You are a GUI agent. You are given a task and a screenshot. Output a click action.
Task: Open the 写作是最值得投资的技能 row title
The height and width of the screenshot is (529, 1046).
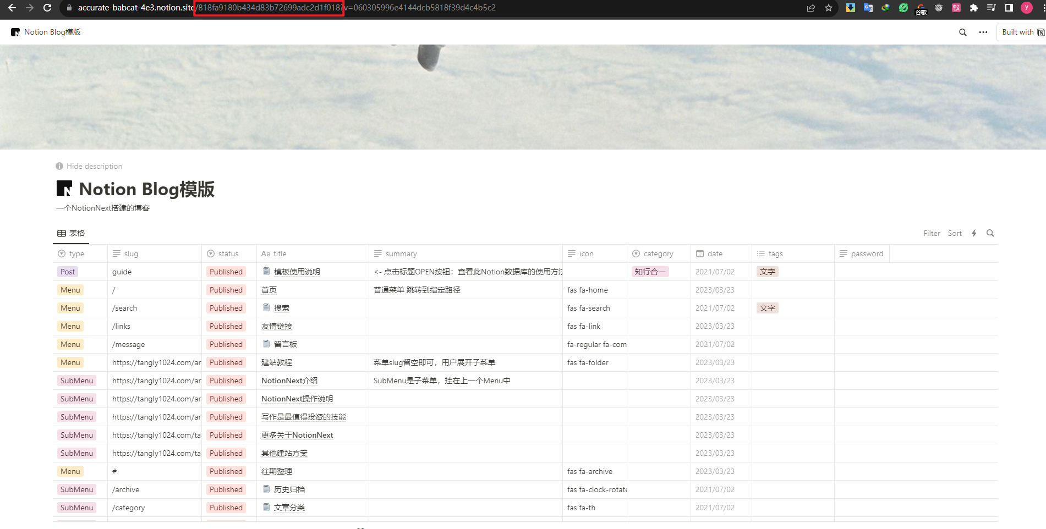tap(304, 417)
